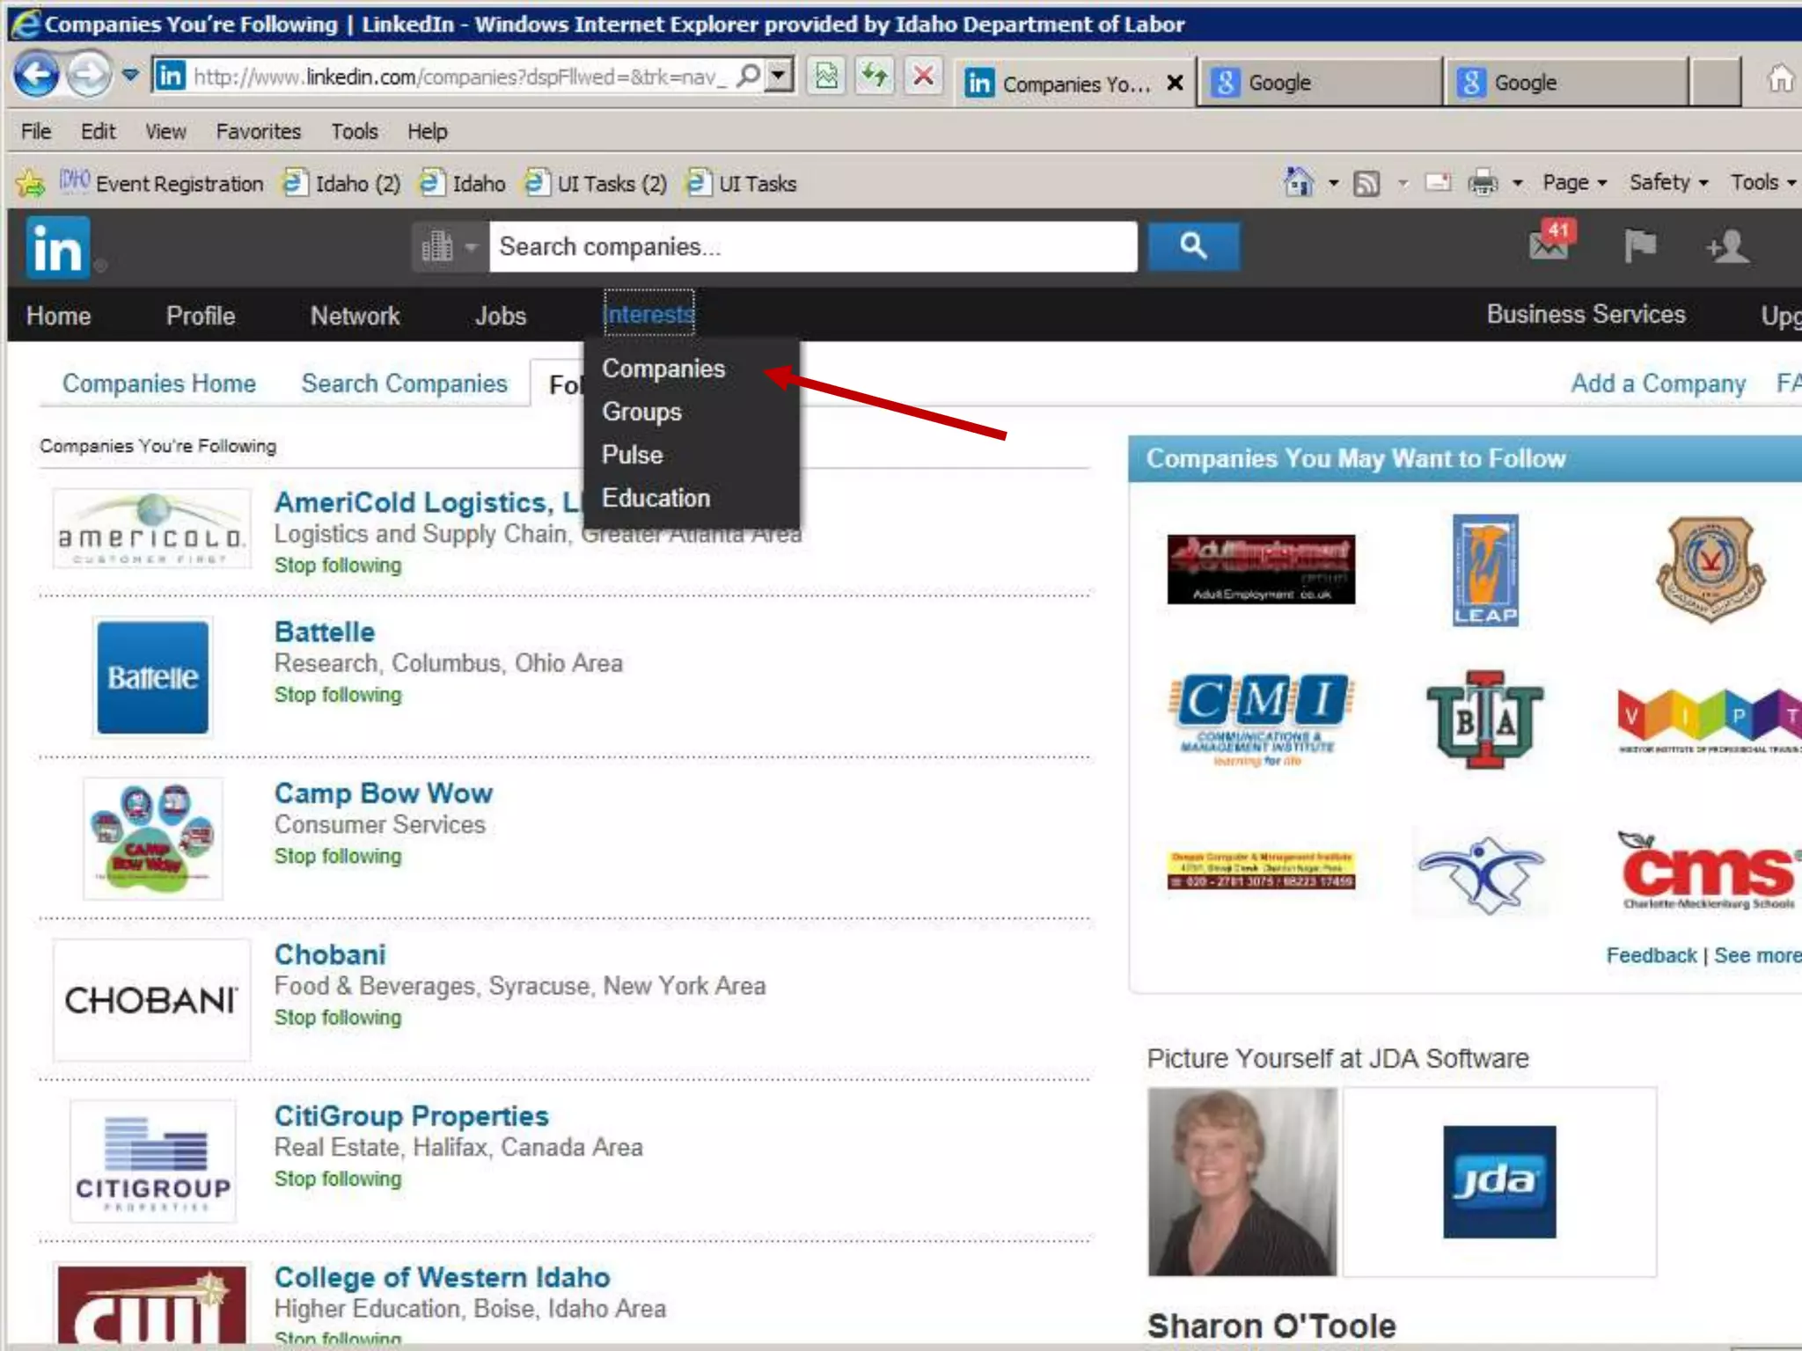Screen dimensions: 1802x1351
Task: Open the messages envelope icon with 41 badge
Action: pyautogui.click(x=1550, y=245)
